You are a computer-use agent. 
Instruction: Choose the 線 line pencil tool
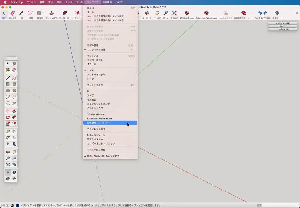(21, 13)
